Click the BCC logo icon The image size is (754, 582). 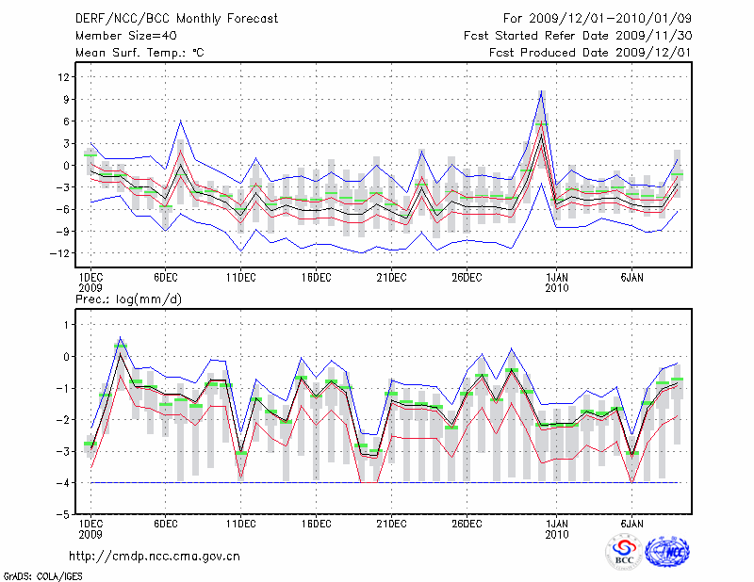(623, 551)
